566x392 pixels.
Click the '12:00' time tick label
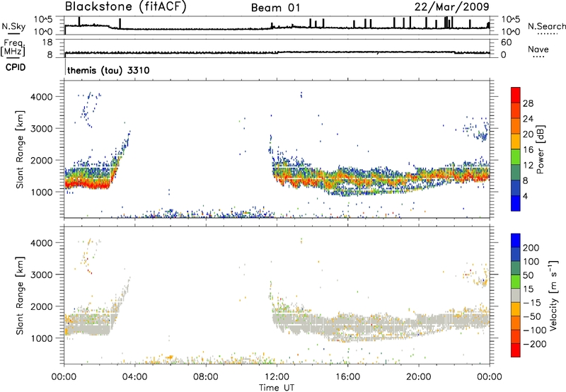pos(277,377)
